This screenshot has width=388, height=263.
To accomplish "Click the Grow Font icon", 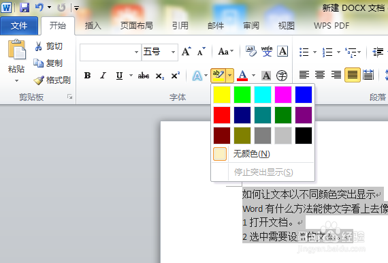I will (x=187, y=51).
